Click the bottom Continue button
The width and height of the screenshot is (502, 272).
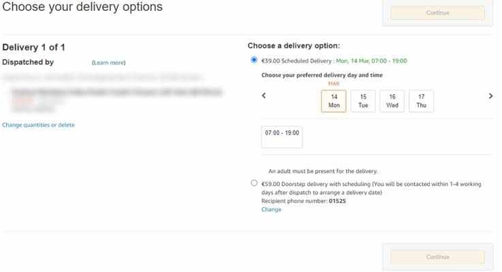pos(437,257)
